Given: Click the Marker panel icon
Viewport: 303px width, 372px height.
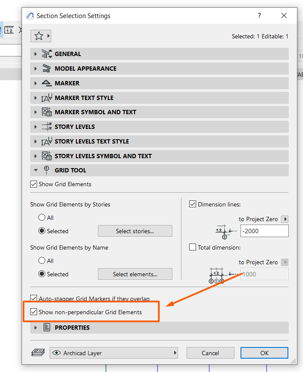Looking at the screenshot, I should point(47,83).
